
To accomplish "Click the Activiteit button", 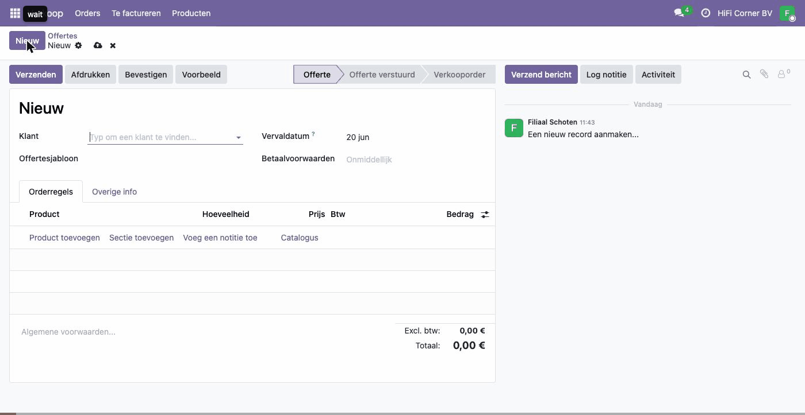I will [x=658, y=75].
